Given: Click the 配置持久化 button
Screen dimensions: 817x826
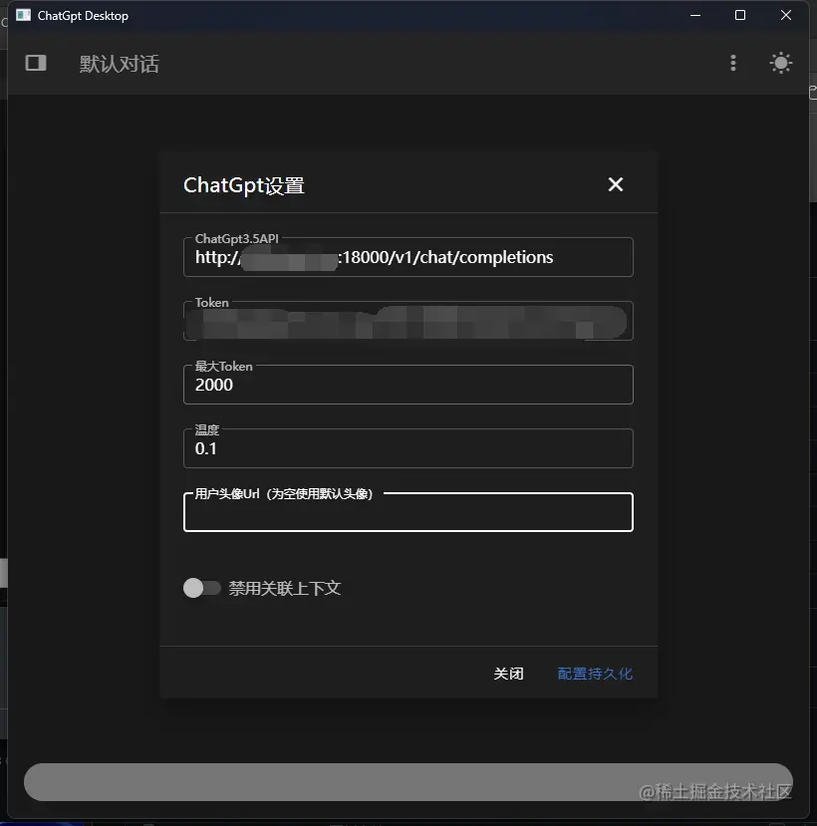Looking at the screenshot, I should [595, 674].
